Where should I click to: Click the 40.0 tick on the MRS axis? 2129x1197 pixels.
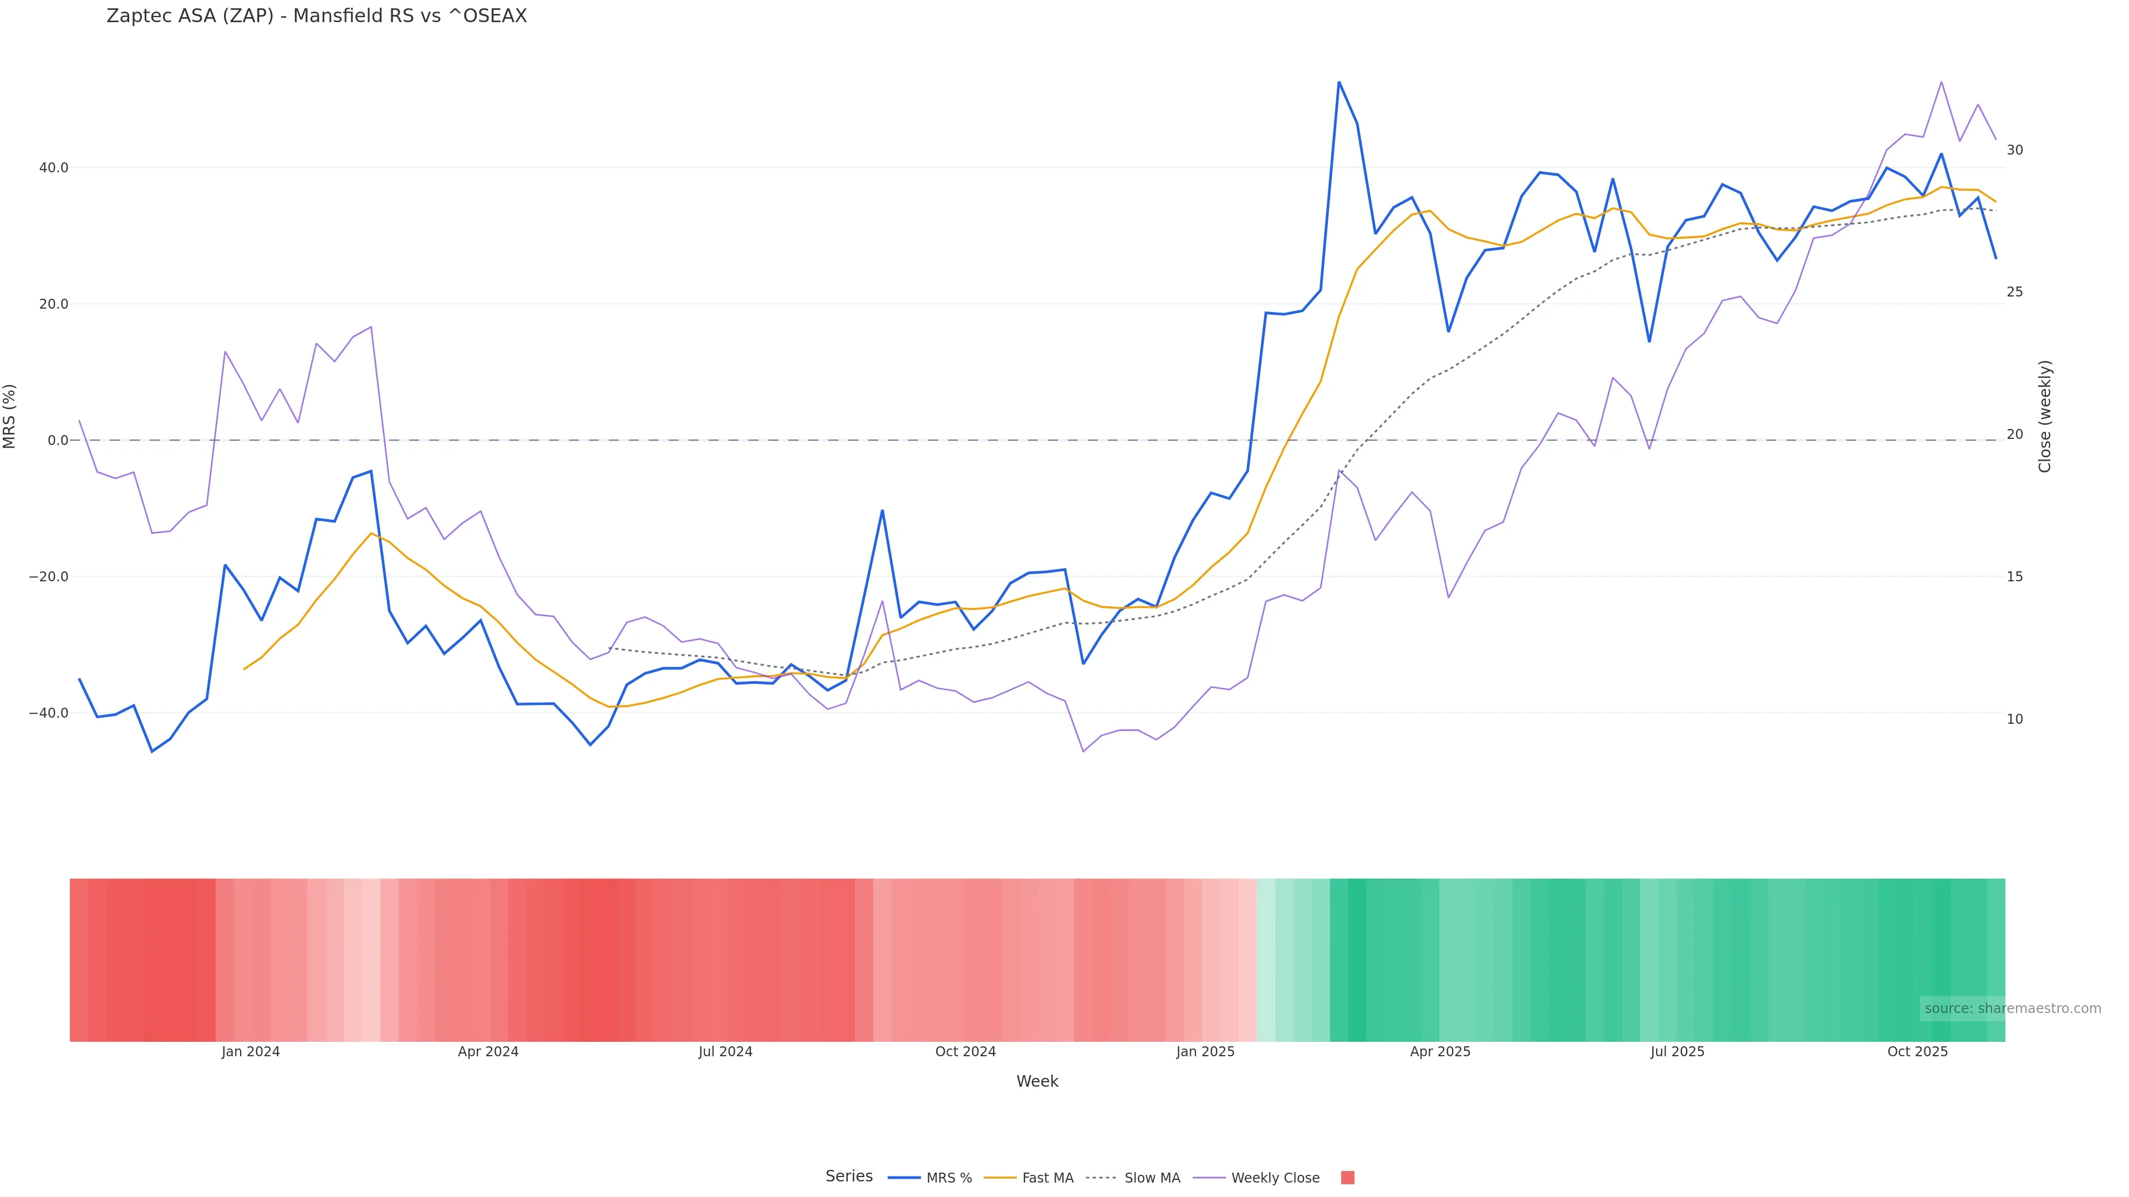pos(54,168)
